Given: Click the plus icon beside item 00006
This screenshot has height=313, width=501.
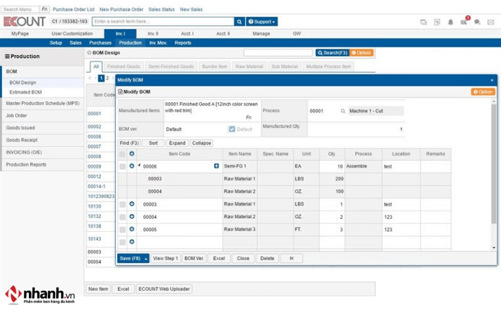Looking at the screenshot, I should (216, 166).
